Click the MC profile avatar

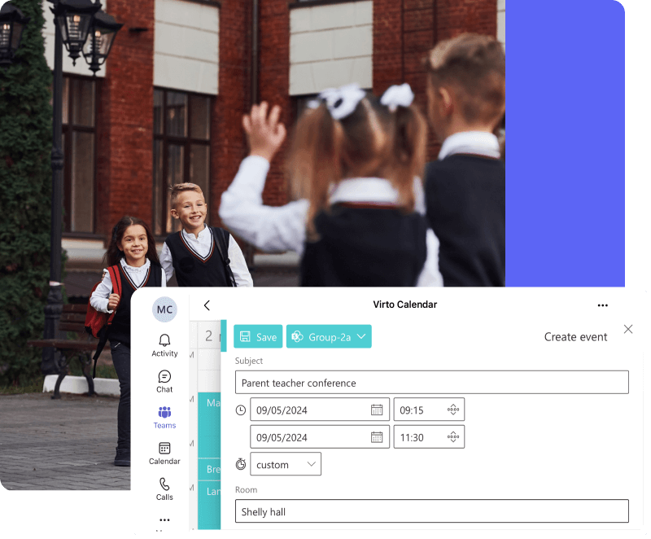click(165, 309)
